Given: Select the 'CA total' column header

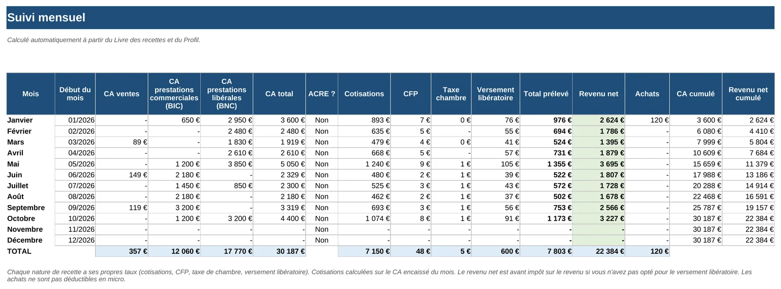Looking at the screenshot, I should pos(279,94).
